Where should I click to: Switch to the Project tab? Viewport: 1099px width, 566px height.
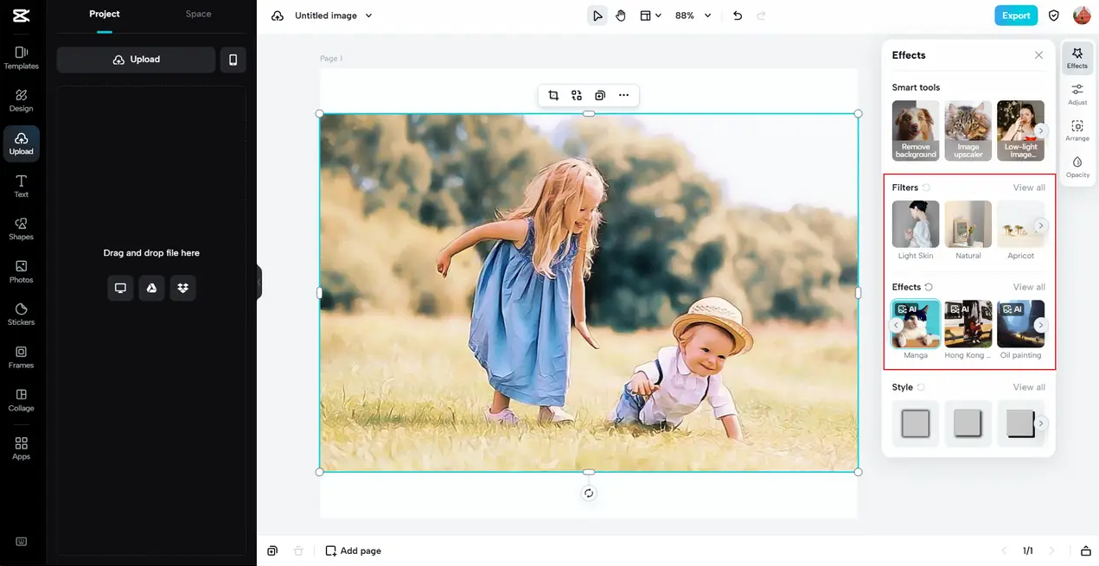[105, 14]
